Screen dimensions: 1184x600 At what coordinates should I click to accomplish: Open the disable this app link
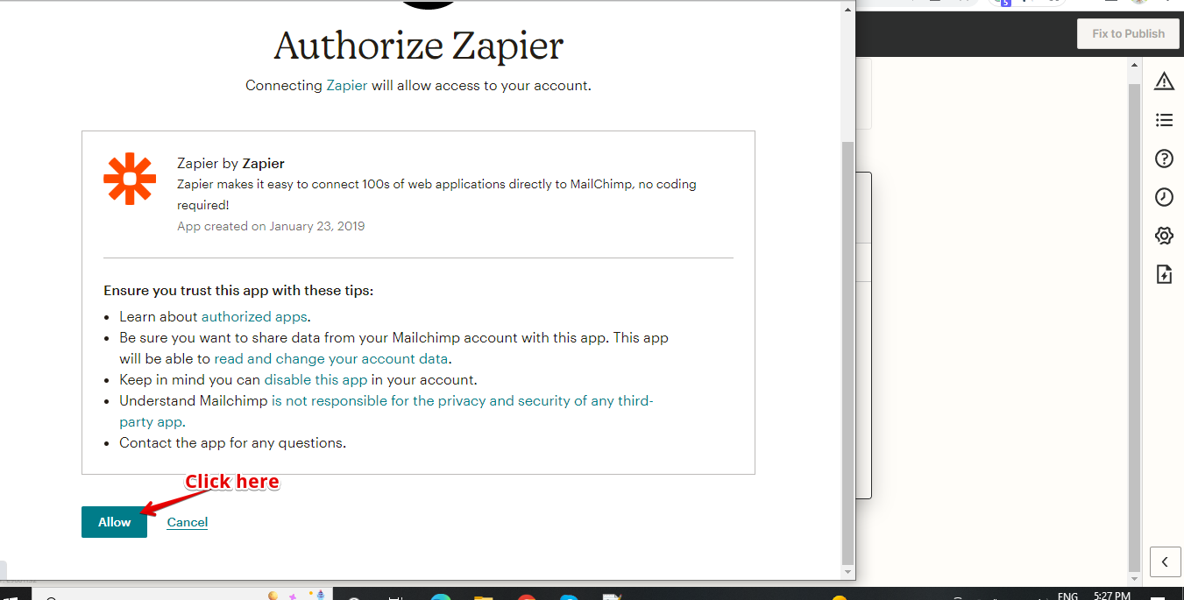315,380
